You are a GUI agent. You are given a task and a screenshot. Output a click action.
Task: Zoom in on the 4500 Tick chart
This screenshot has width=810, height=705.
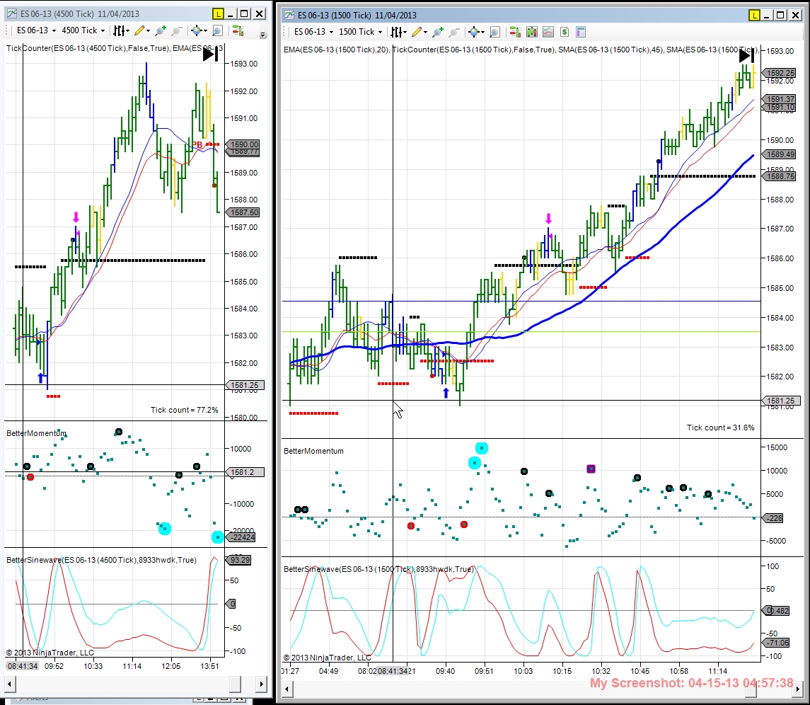(x=161, y=31)
